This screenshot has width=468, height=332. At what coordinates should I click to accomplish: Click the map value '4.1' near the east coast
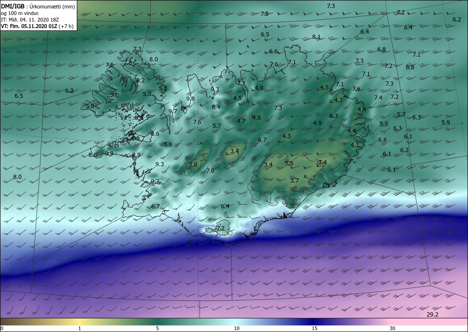point(355,145)
